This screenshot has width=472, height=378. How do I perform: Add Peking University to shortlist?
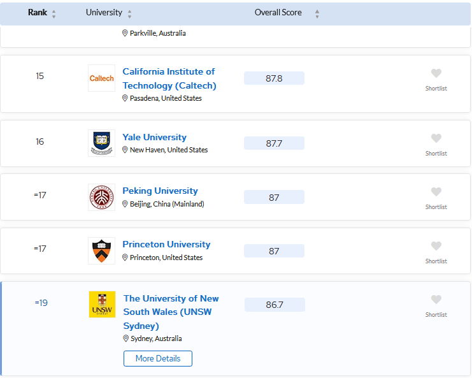coord(436,192)
